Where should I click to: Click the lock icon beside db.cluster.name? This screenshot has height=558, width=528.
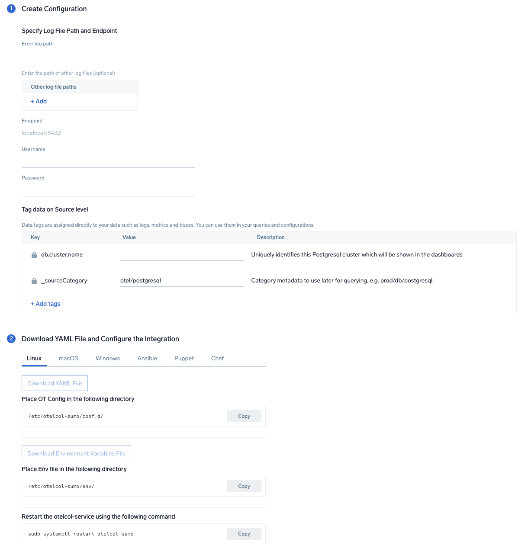pyautogui.click(x=34, y=255)
